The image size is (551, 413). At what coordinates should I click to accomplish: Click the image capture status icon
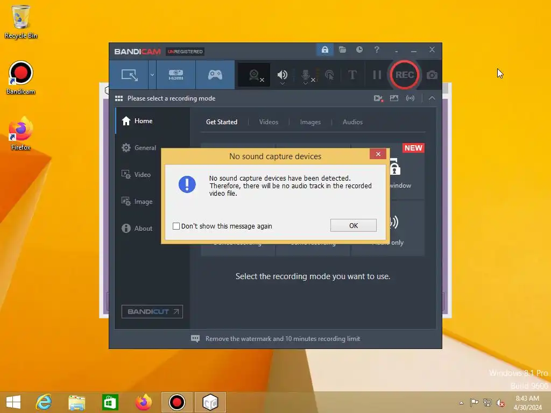pyautogui.click(x=394, y=98)
